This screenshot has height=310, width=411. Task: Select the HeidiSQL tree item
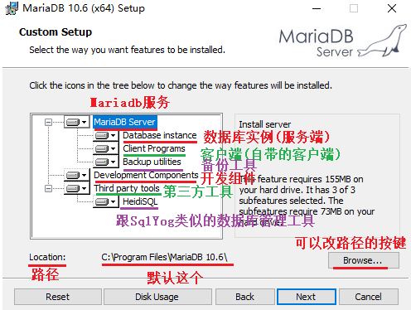[140, 201]
